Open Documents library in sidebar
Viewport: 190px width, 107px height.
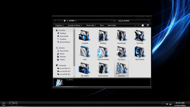[63, 51]
